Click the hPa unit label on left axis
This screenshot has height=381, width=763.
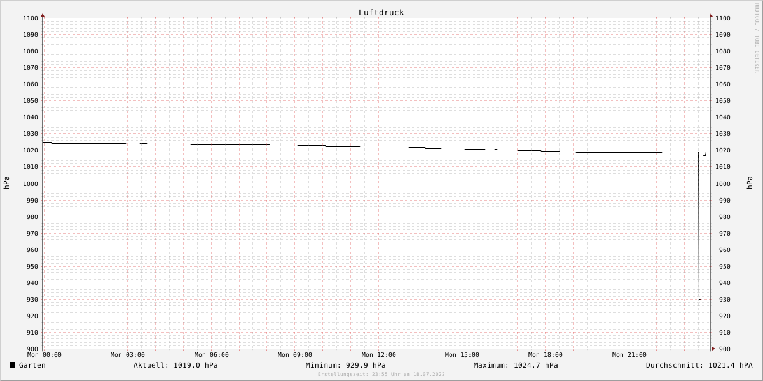click(6, 183)
